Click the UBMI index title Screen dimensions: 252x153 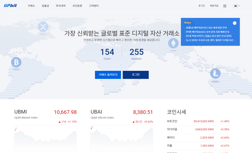[20, 112]
